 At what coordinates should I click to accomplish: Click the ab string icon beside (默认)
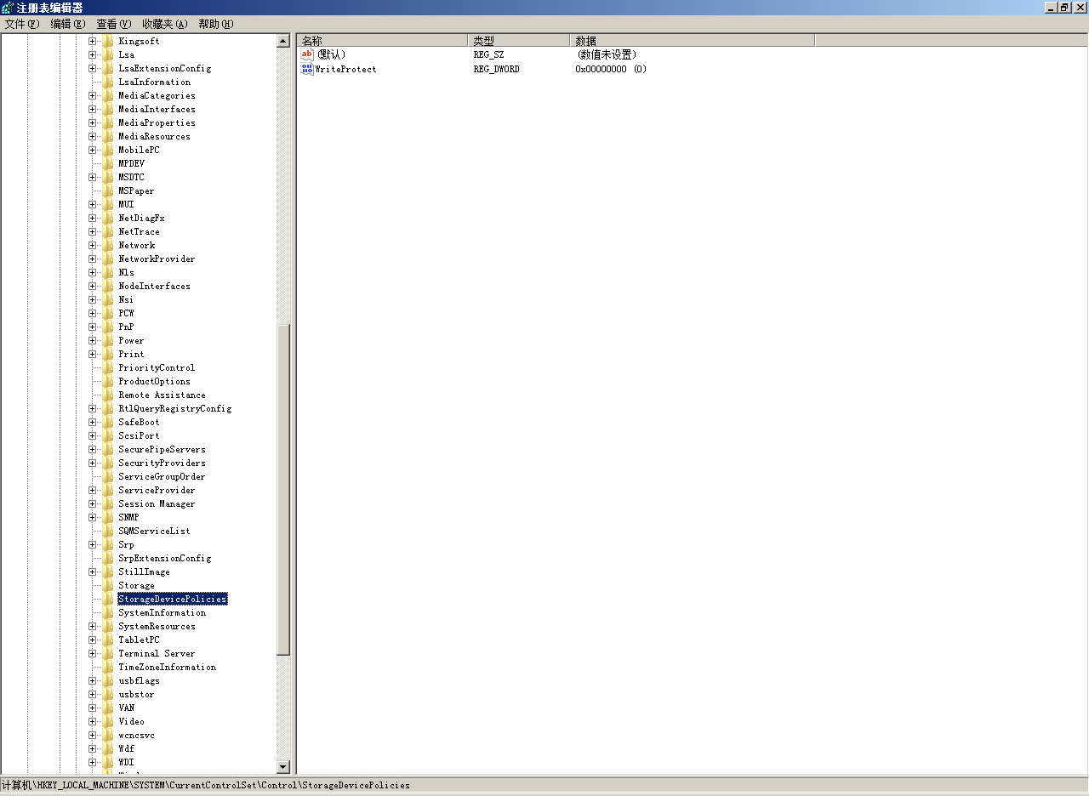click(306, 54)
